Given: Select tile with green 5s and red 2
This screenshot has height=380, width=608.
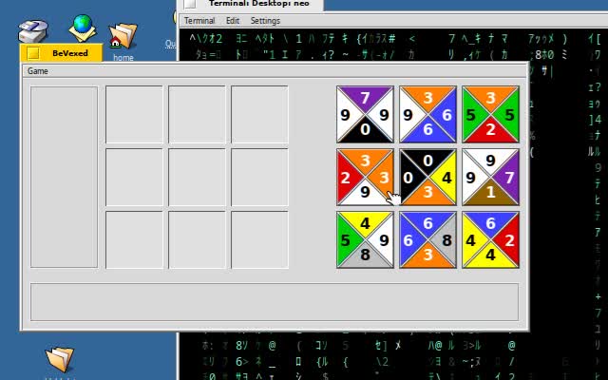Looking at the screenshot, I should pos(490,114).
